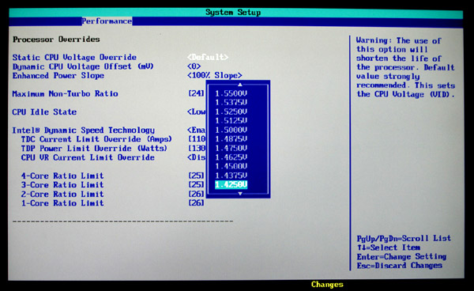
Task: Click 2-Core Ratio Limit label
Action: tap(62, 194)
